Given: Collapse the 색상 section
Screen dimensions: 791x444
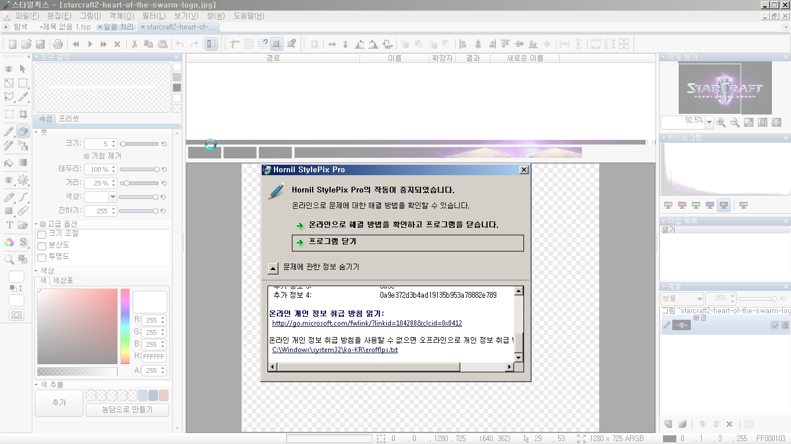Looking at the screenshot, I should click(x=36, y=271).
